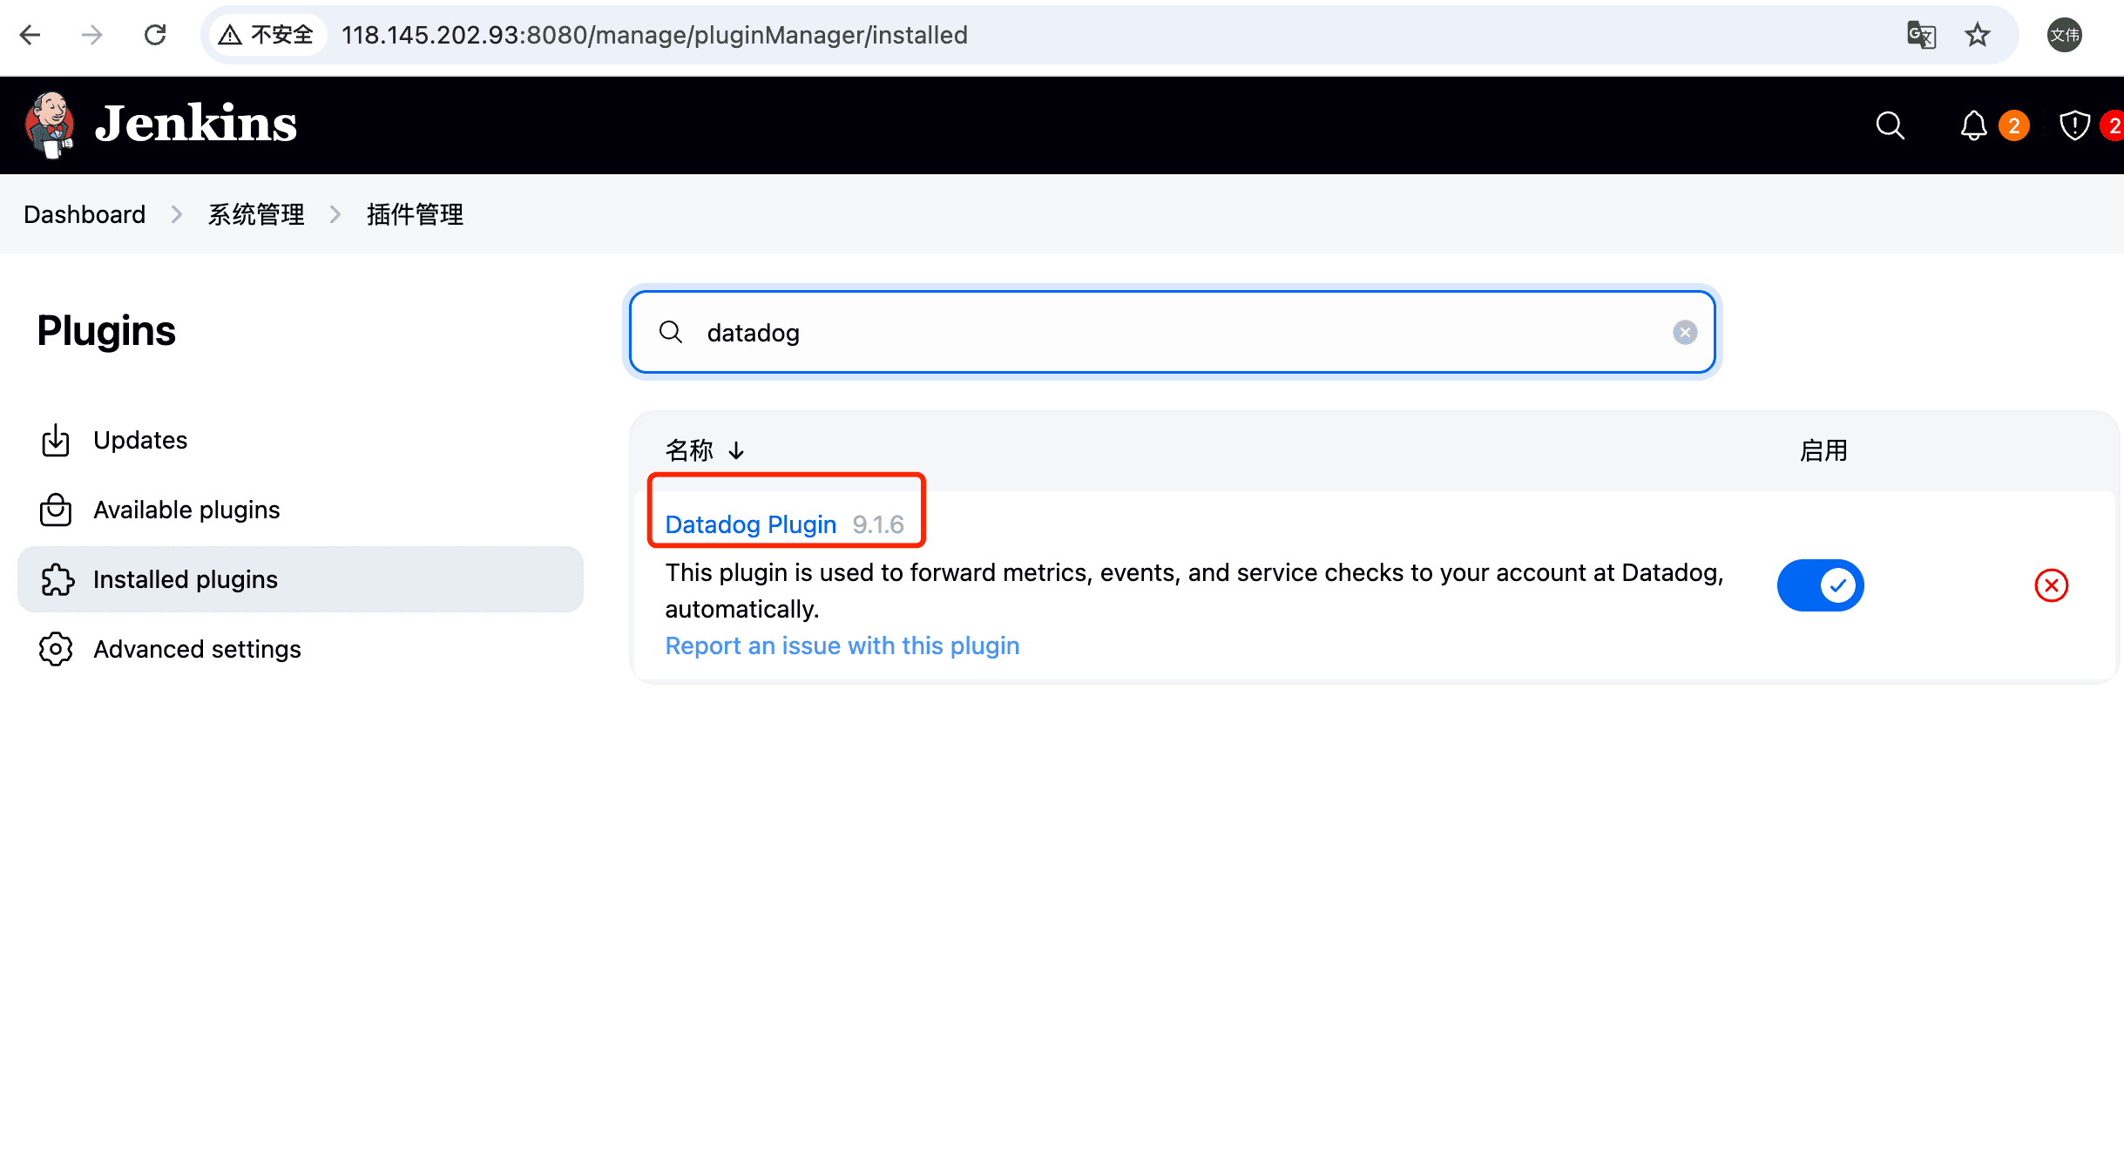Click the Datadog plugin description text
This screenshot has height=1169, width=2124.
tap(1194, 591)
